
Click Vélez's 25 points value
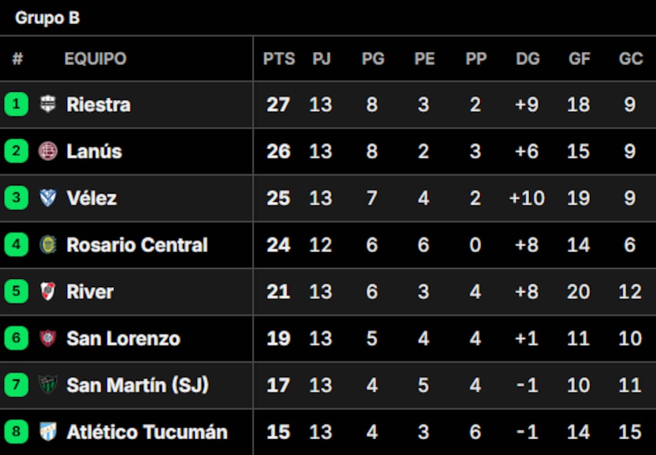click(278, 198)
